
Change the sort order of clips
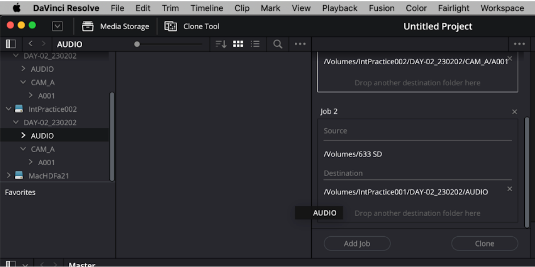[x=220, y=44]
